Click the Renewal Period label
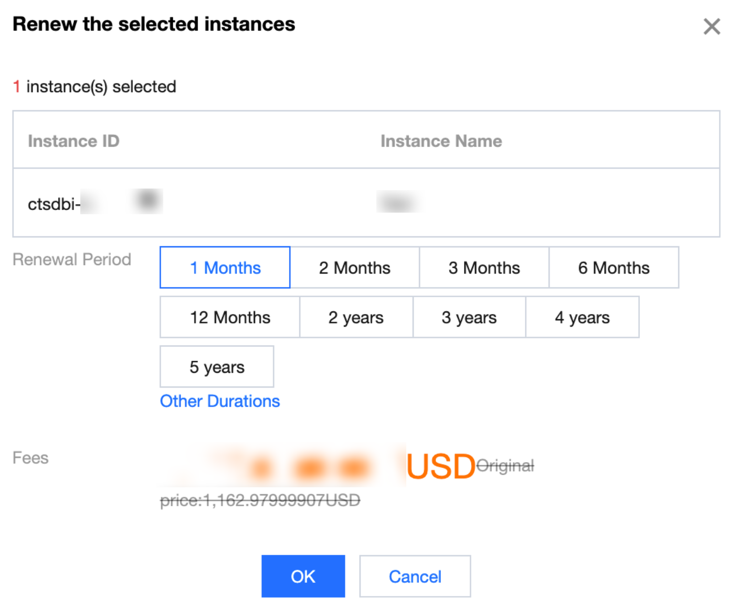The image size is (738, 607). tap(72, 259)
